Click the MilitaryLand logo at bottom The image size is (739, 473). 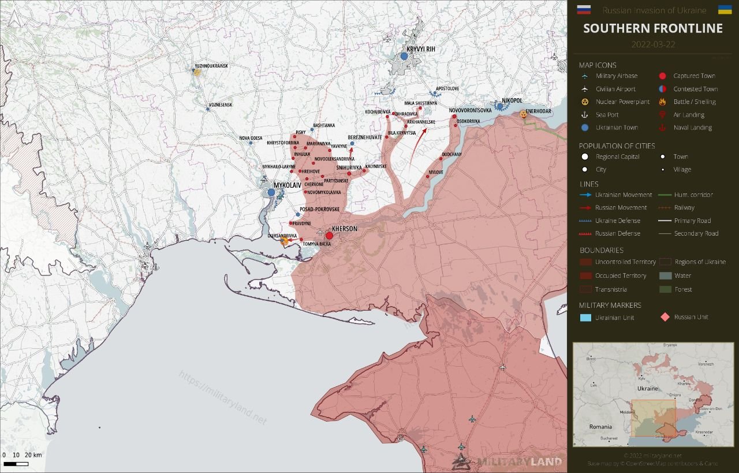(x=508, y=461)
